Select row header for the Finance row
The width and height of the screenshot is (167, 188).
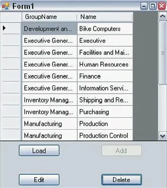tap(11, 76)
